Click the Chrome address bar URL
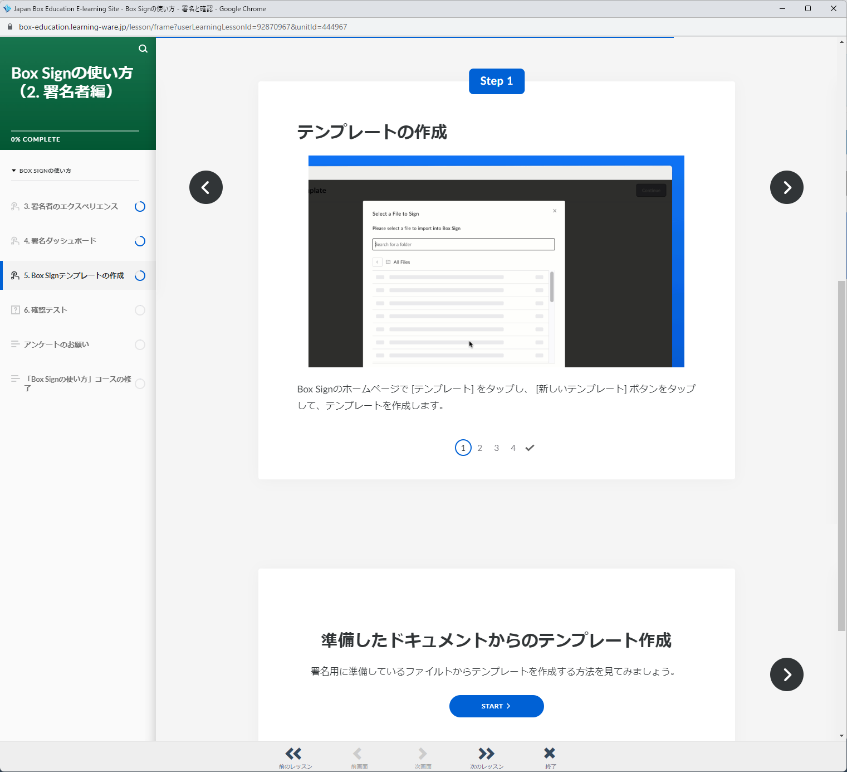Viewport: 847px width, 772px height. 183,27
